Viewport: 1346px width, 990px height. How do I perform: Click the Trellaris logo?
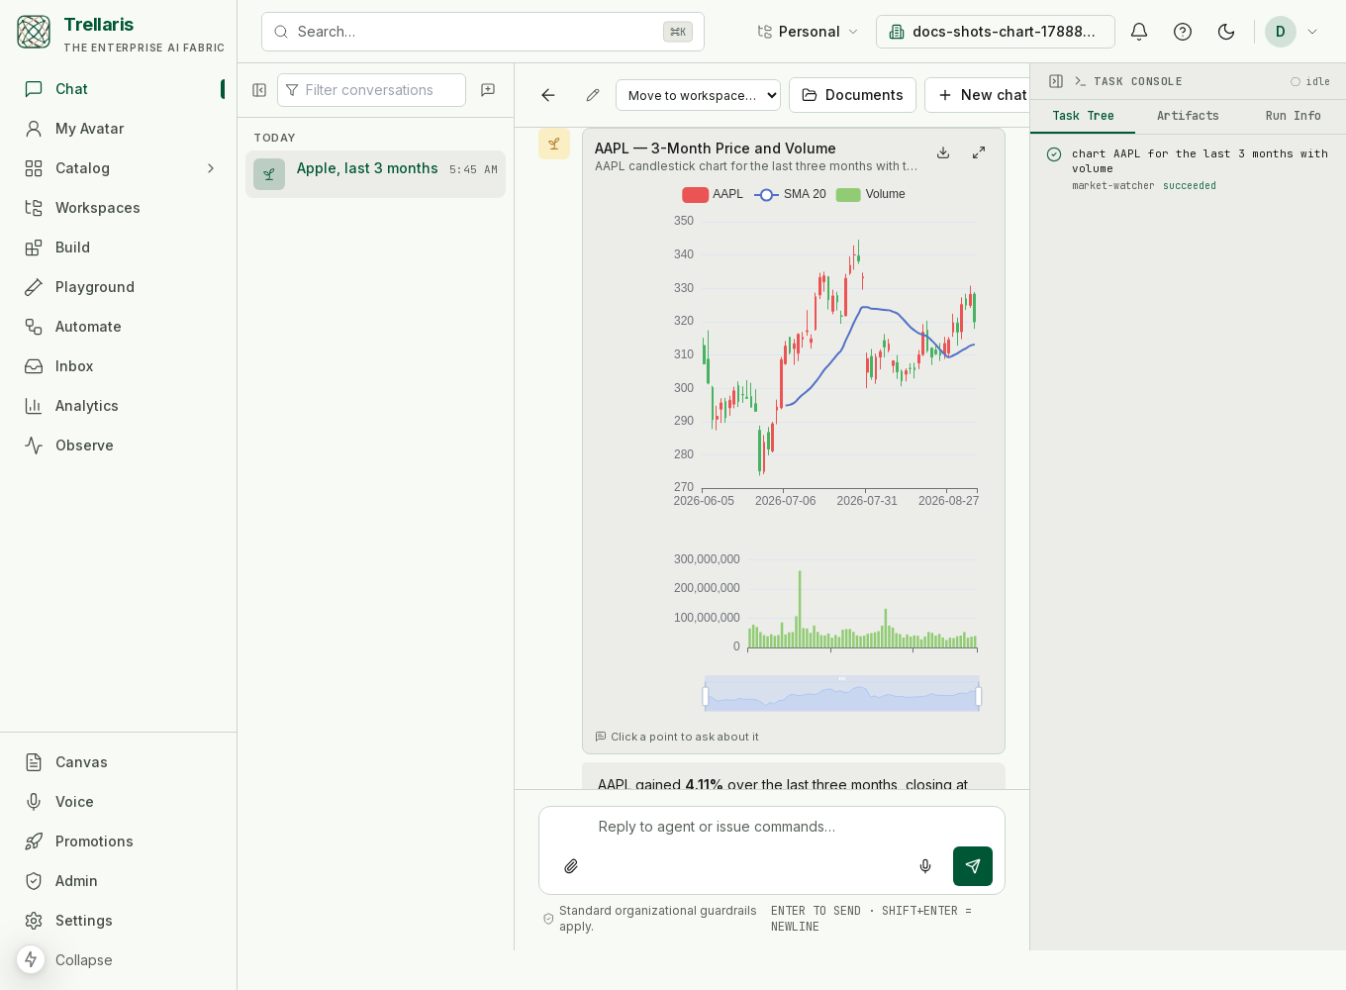point(34,32)
